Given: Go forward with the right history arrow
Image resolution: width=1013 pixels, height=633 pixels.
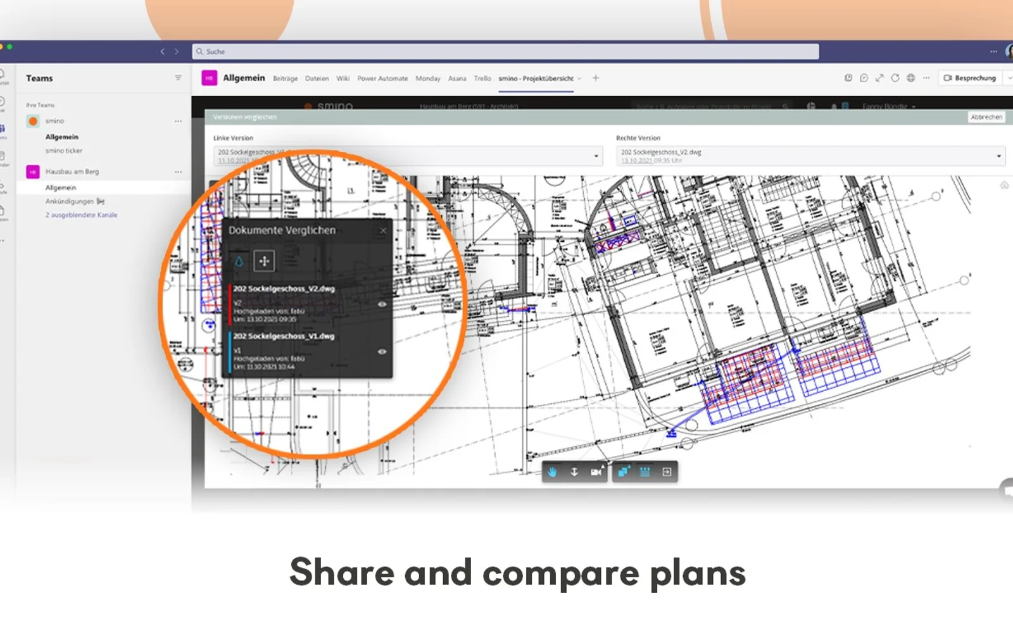Looking at the screenshot, I should click(x=177, y=51).
